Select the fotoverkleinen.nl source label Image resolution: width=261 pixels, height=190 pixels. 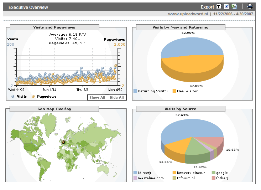192,173
